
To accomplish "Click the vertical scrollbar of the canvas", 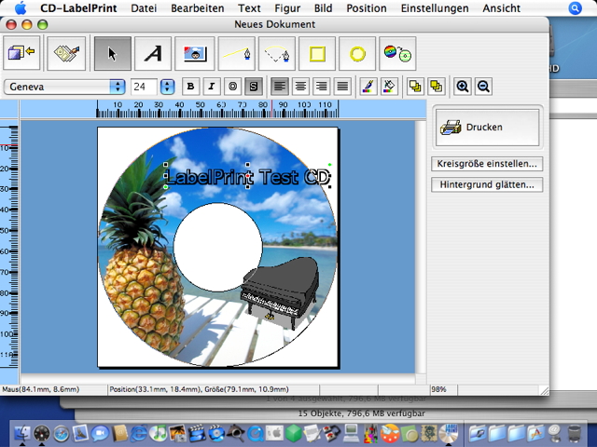I will click(x=421, y=247).
